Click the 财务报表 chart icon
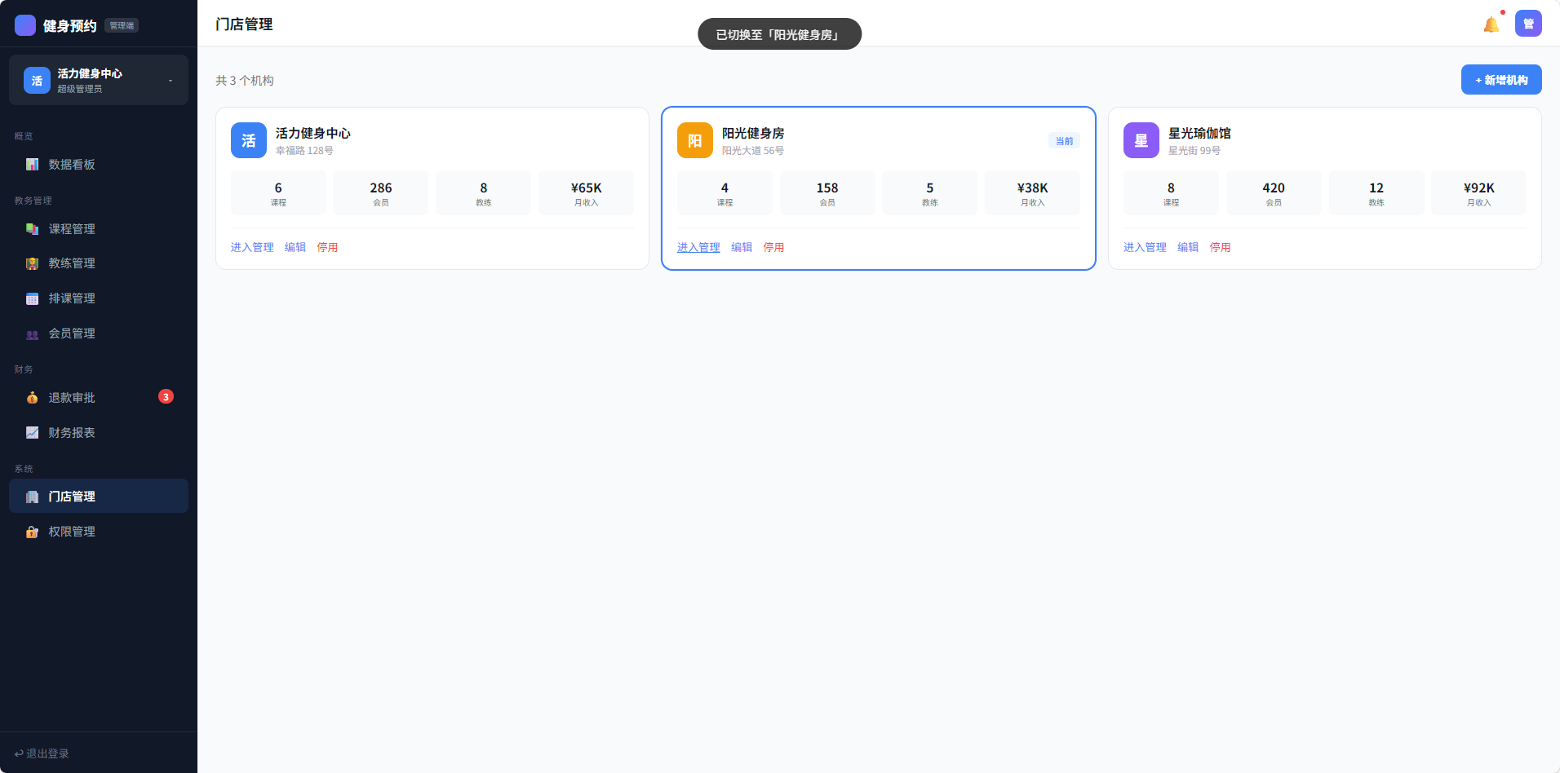The width and height of the screenshot is (1560, 773). [x=32, y=433]
